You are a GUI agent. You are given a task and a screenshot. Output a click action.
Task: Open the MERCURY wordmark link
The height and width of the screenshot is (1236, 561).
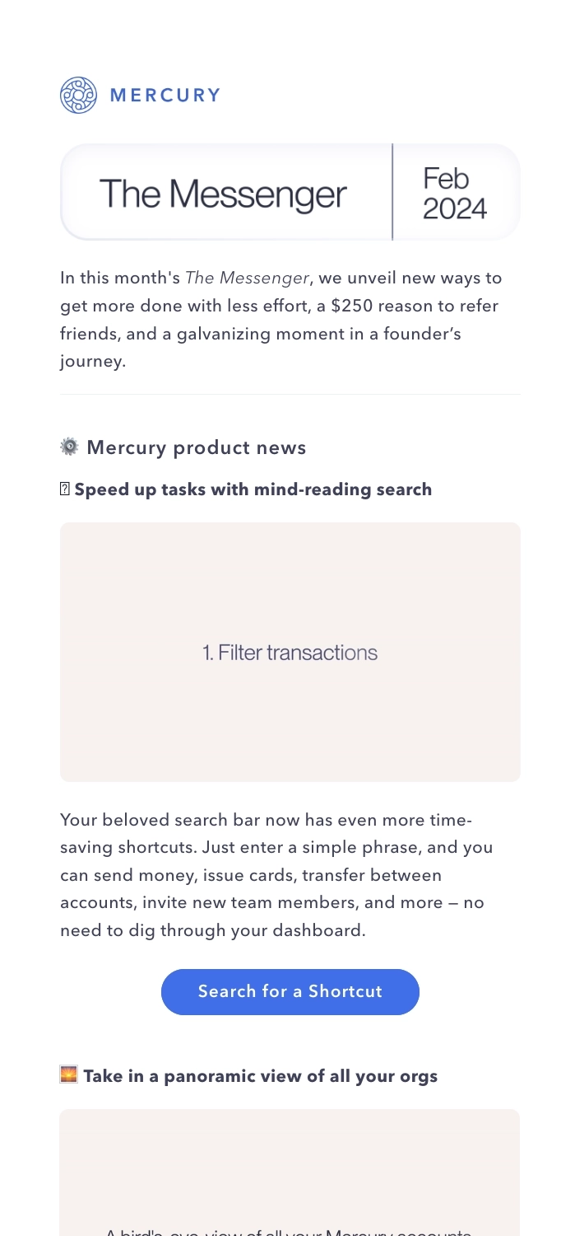165,95
